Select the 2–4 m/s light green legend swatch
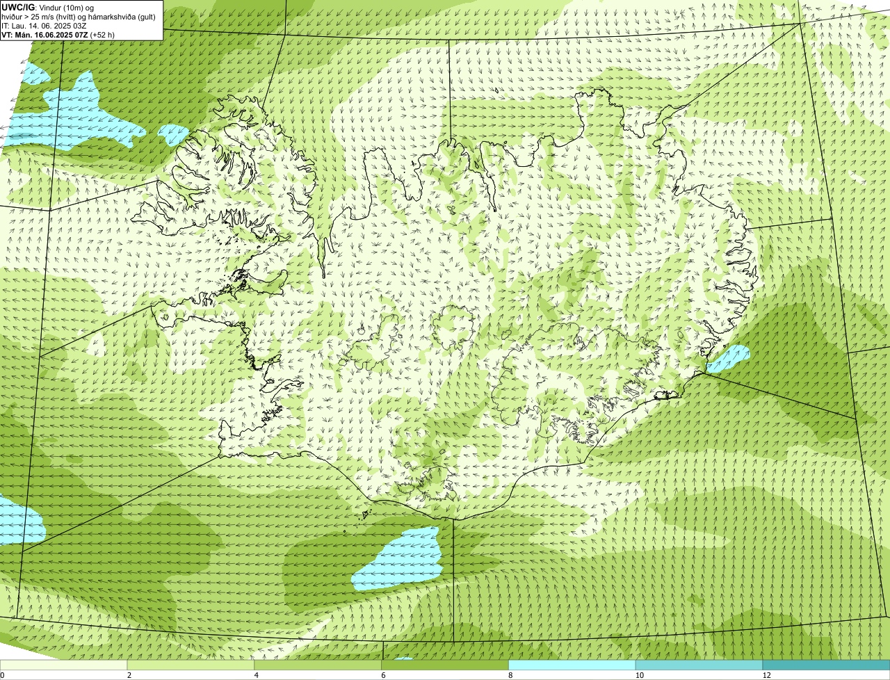Screen dimensions: 890x680 click(x=191, y=665)
